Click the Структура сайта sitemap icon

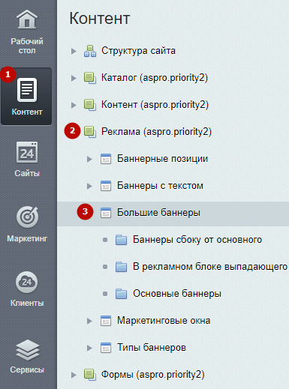click(x=90, y=51)
